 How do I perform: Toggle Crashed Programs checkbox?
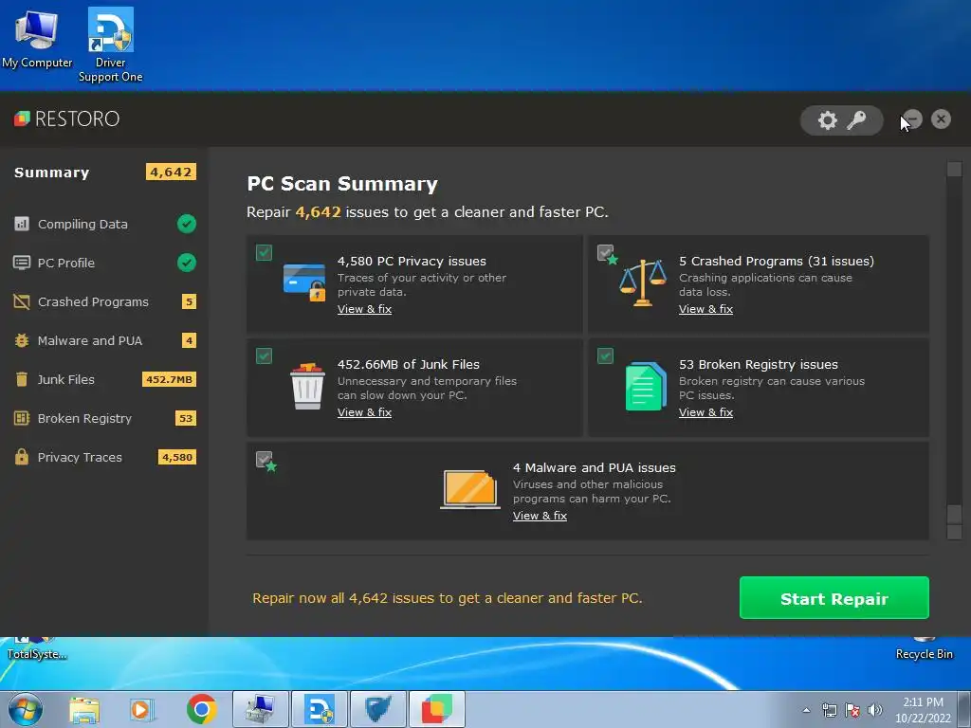pos(605,252)
